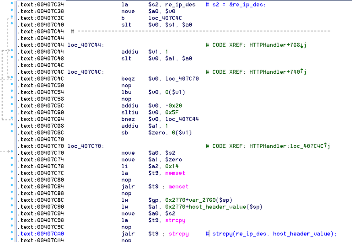Toggle breakpoint dot at address 00407C90
The width and height of the screenshot is (352, 242).
point(12,205)
